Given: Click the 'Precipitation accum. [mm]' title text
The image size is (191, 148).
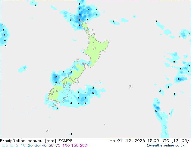Looking at the screenshot, I should pos(28,141).
